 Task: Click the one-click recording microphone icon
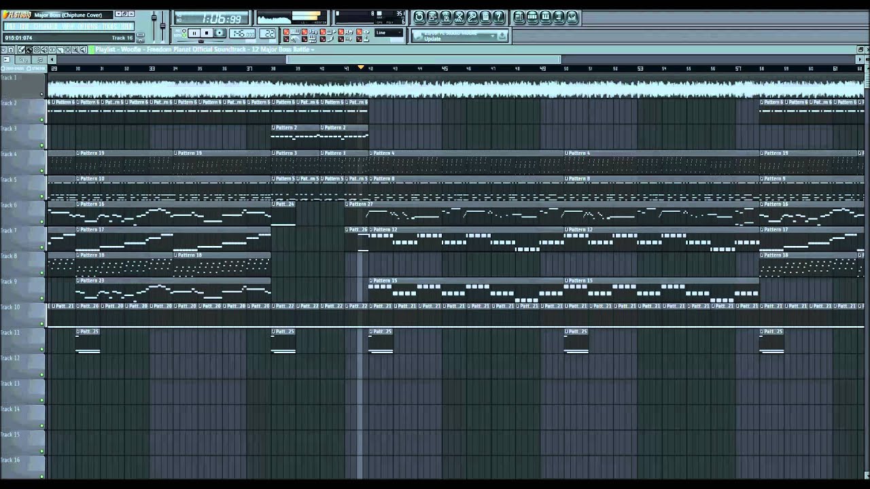pos(472,17)
